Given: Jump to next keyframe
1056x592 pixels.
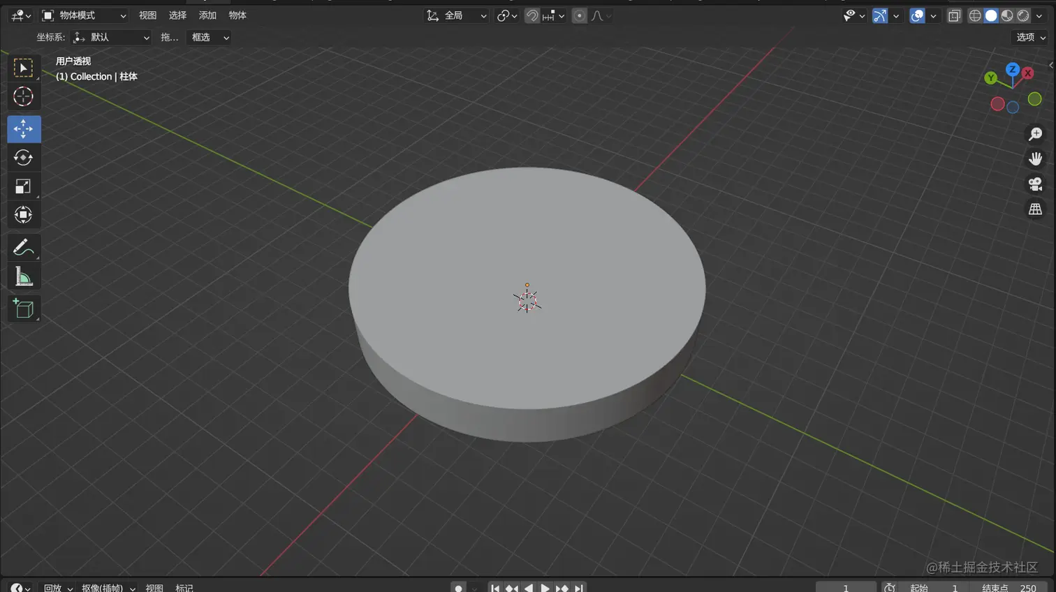Looking at the screenshot, I should [562, 588].
